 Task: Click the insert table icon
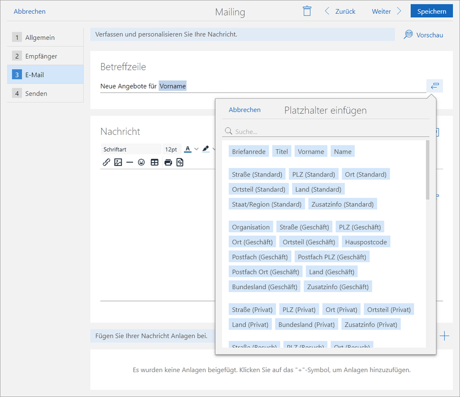tap(155, 162)
